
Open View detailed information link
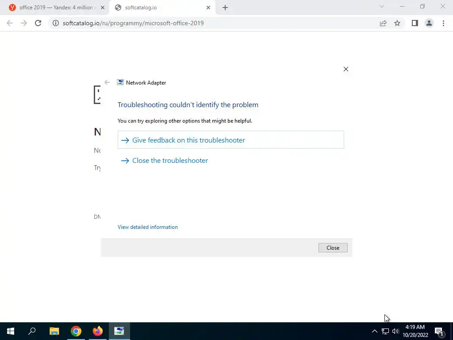pos(148,227)
